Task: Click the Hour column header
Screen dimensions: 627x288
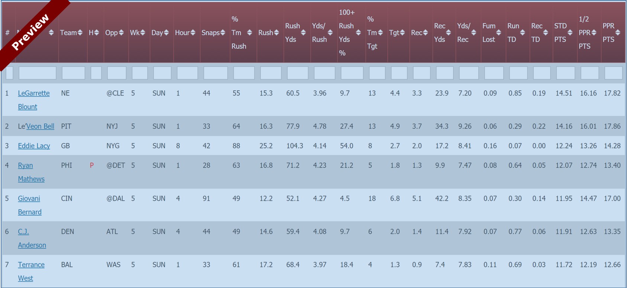Action: [x=182, y=33]
